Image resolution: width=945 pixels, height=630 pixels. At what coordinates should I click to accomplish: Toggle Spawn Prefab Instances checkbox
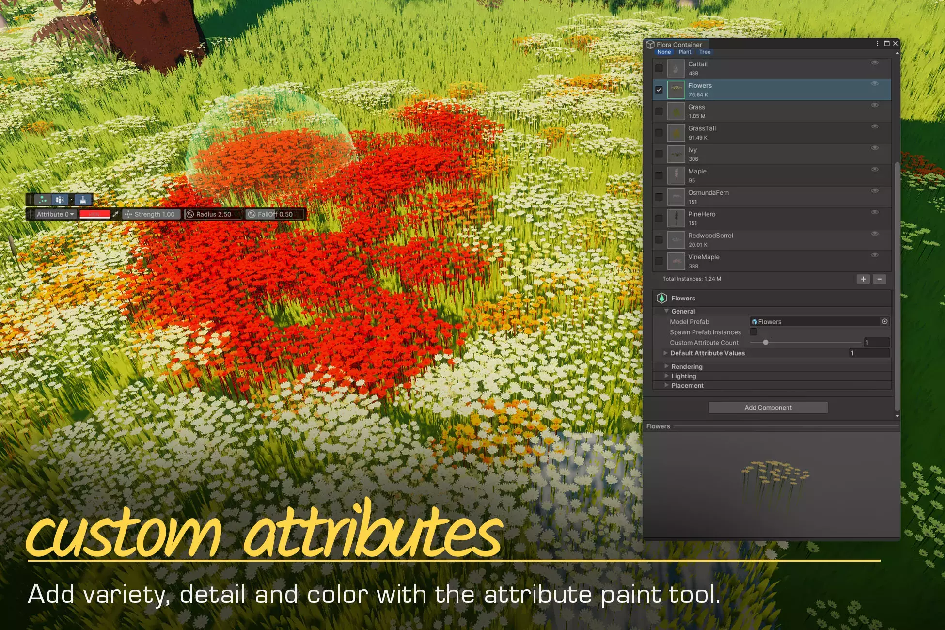tap(754, 332)
